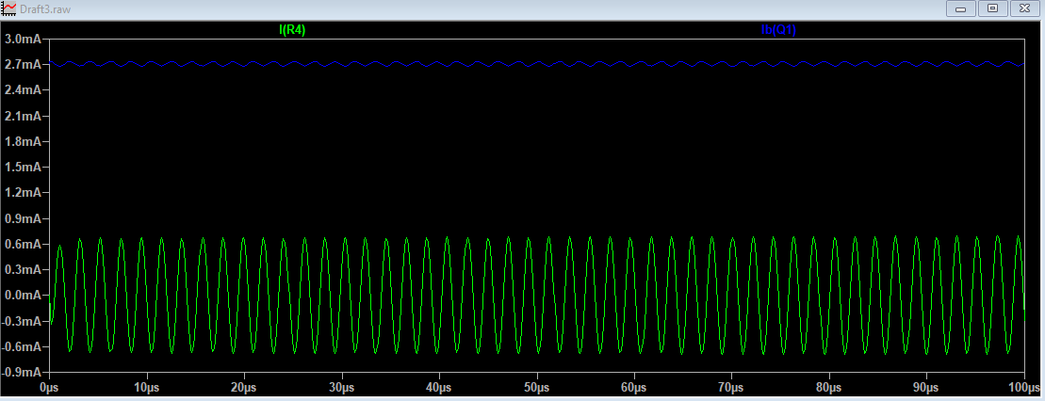Click the 1.2mA vertical axis label
The height and width of the screenshot is (401, 1045).
tap(22, 193)
